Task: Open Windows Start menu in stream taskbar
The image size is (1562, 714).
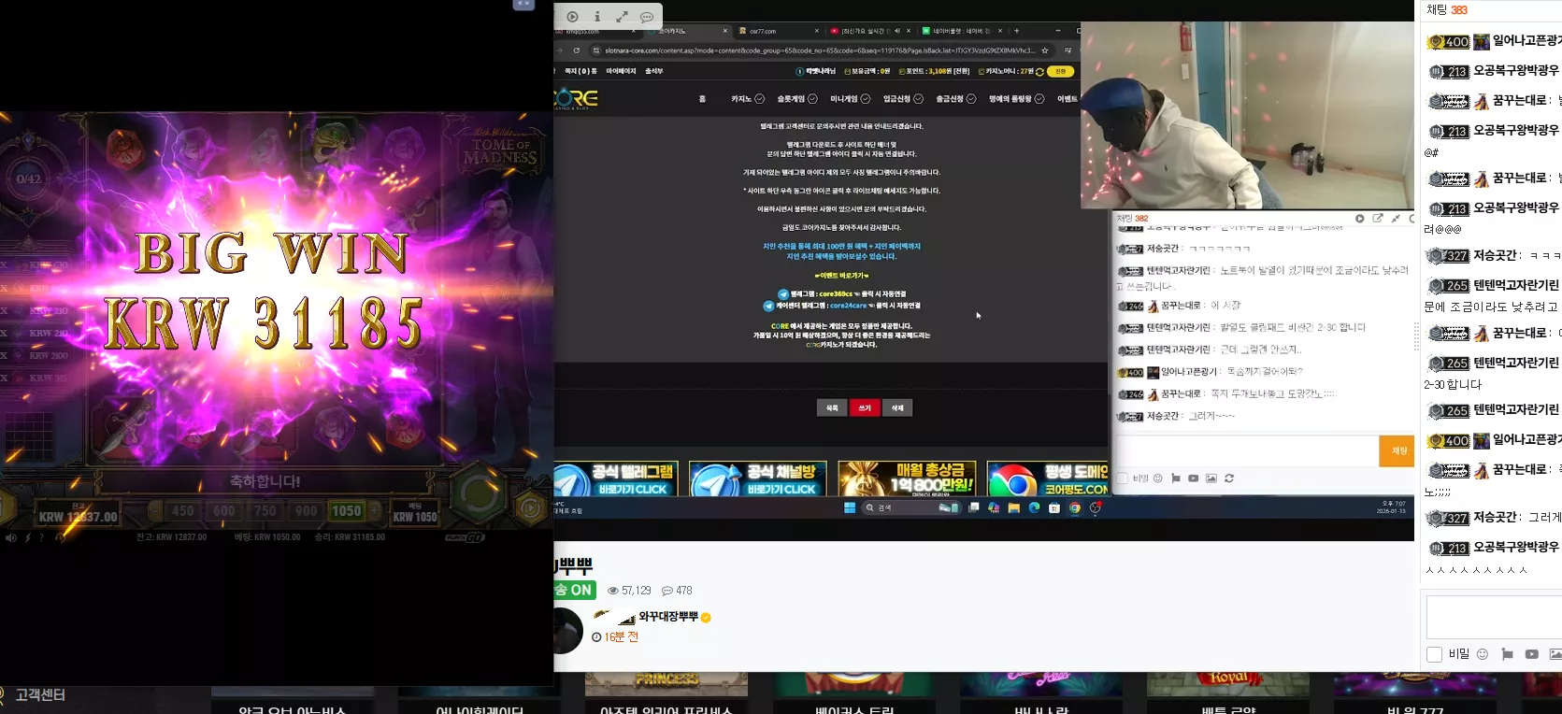Action: [850, 507]
